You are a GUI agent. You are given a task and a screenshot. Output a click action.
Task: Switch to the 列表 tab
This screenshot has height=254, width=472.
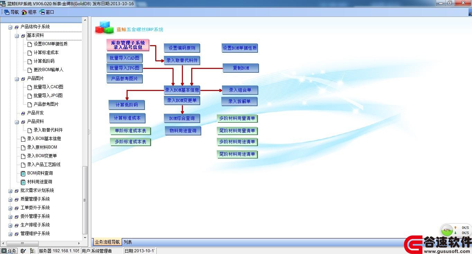128,242
